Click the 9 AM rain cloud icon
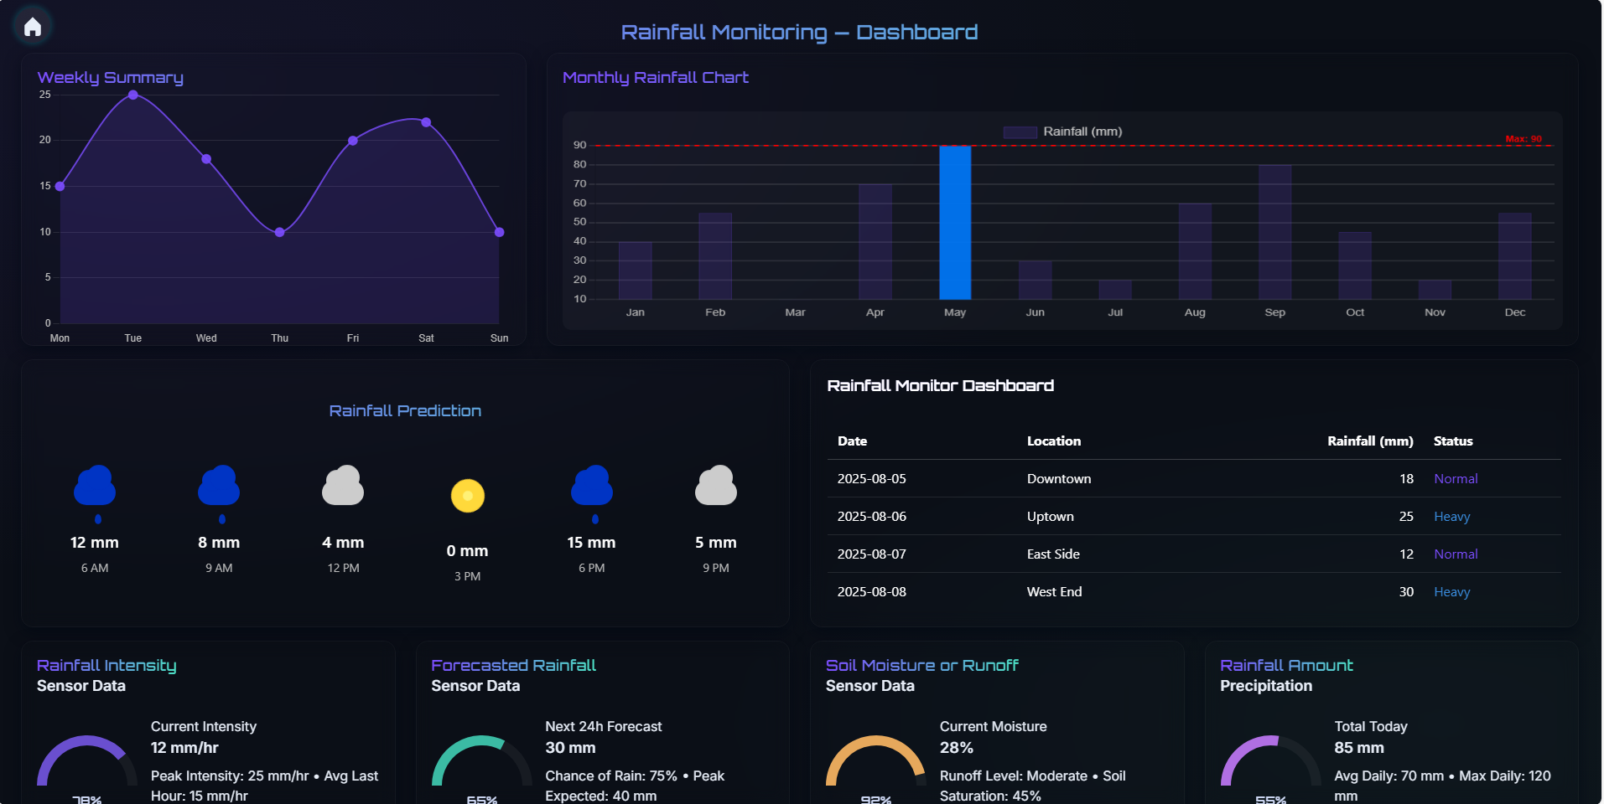The image size is (1604, 804). click(x=219, y=487)
